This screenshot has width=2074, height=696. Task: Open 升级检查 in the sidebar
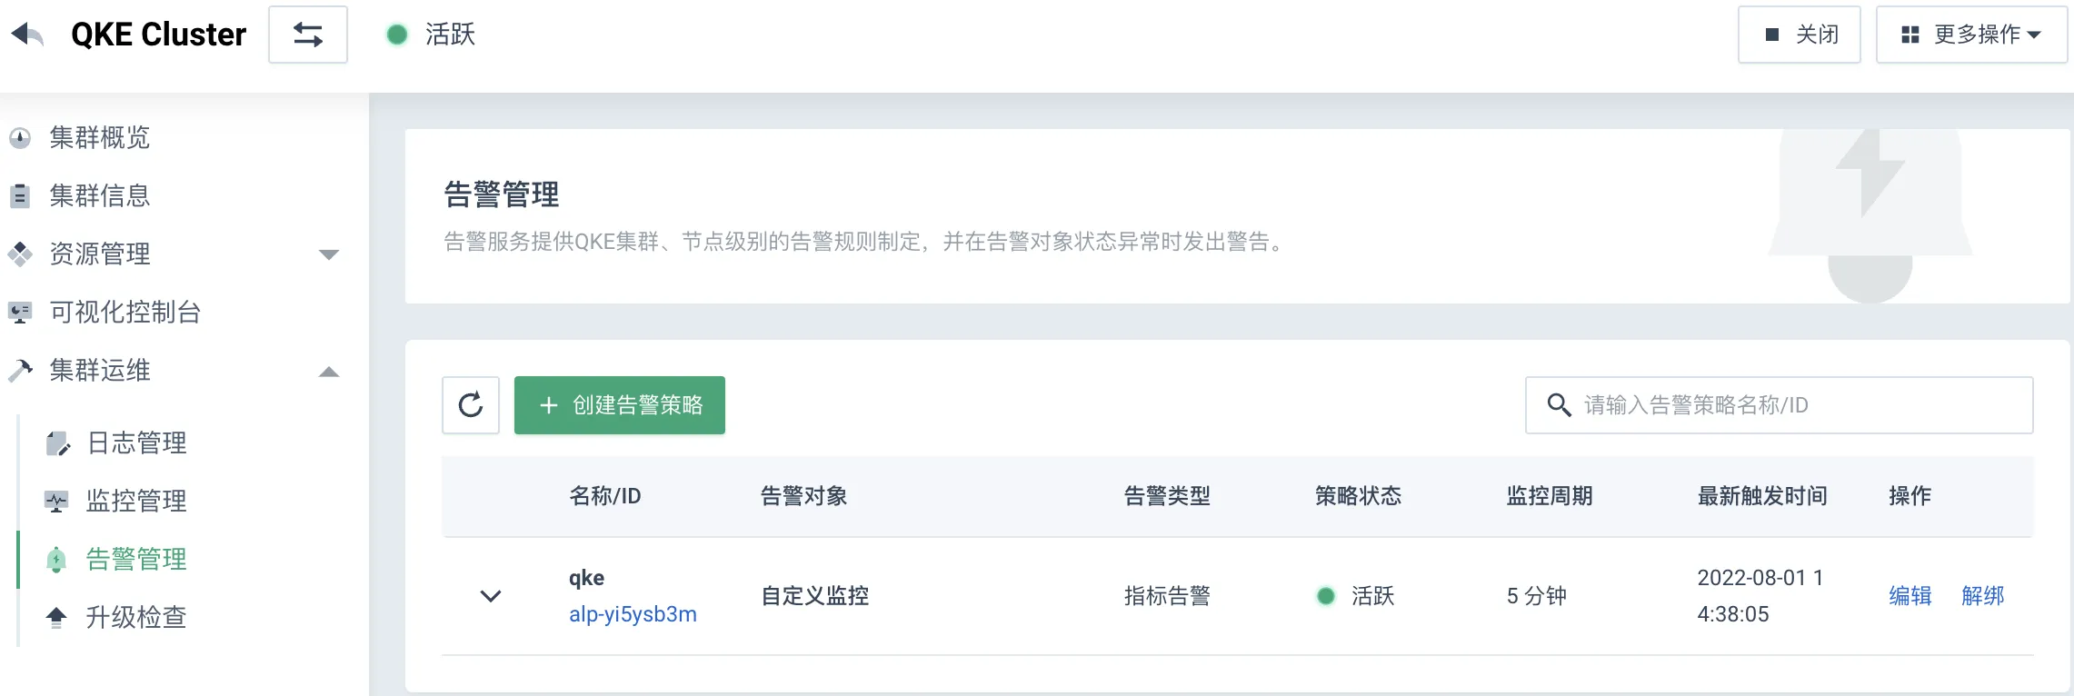click(x=136, y=618)
